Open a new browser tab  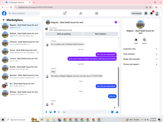click(34, 2)
